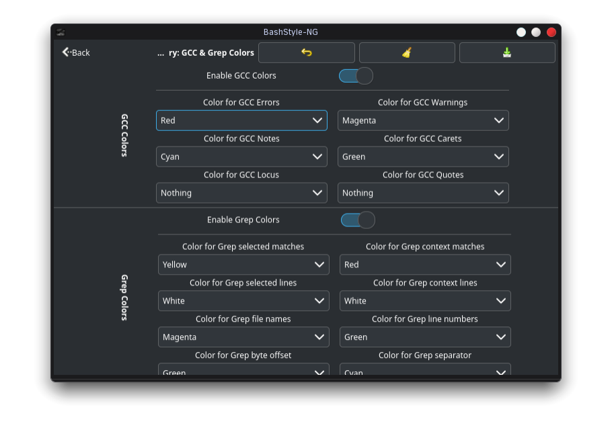612x440 pixels.
Task: Open Grep byte offset color dropdown
Action: (x=243, y=369)
